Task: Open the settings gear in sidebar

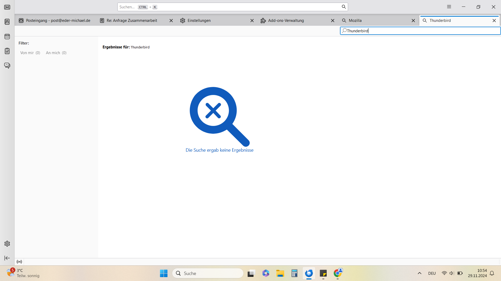Action: [x=7, y=244]
